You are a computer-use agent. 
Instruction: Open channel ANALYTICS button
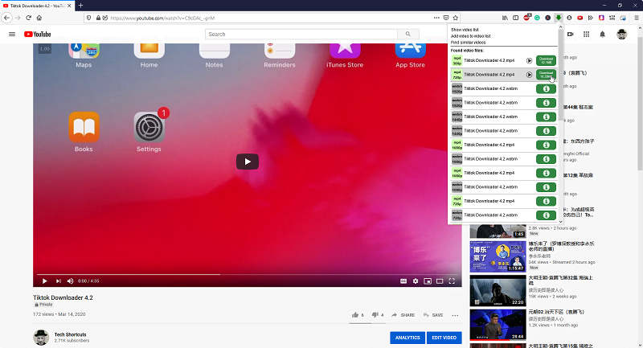[408, 338]
